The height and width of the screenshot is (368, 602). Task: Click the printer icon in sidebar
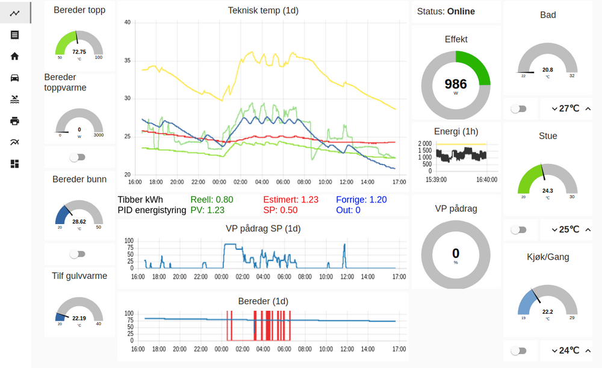pyautogui.click(x=15, y=121)
